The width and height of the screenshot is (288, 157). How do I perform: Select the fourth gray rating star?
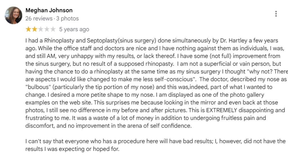47,29
